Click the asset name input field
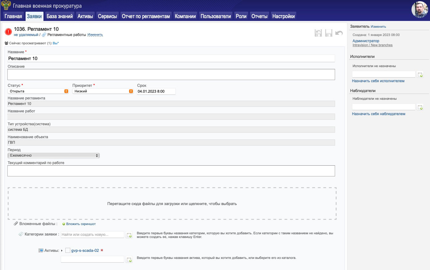Screen dimensions: 430x270 [92, 260]
